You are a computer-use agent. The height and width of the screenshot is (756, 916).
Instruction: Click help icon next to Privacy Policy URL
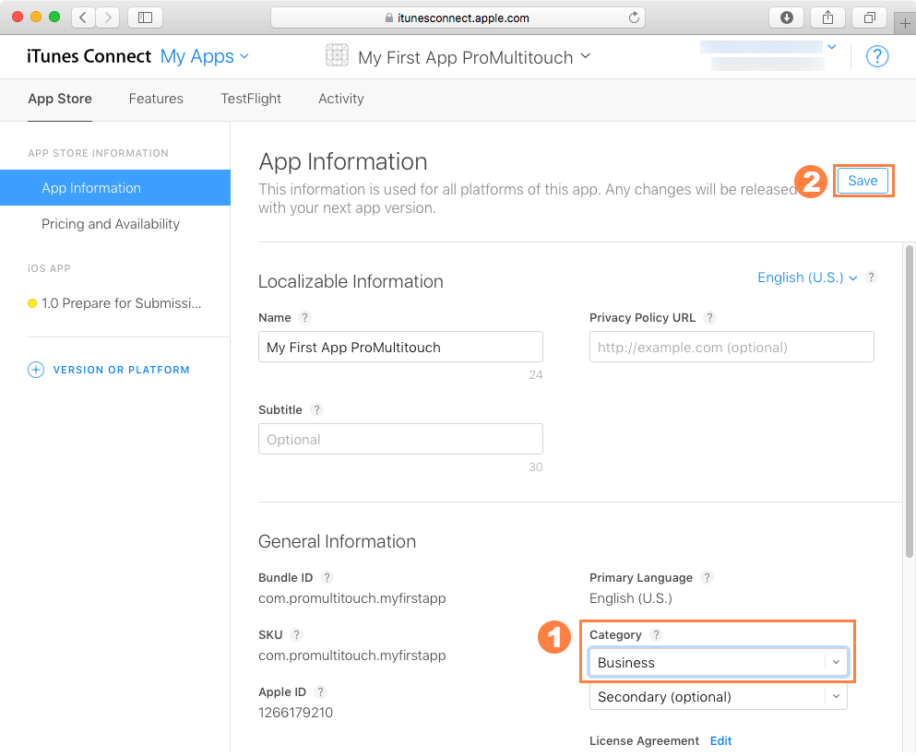tap(709, 317)
